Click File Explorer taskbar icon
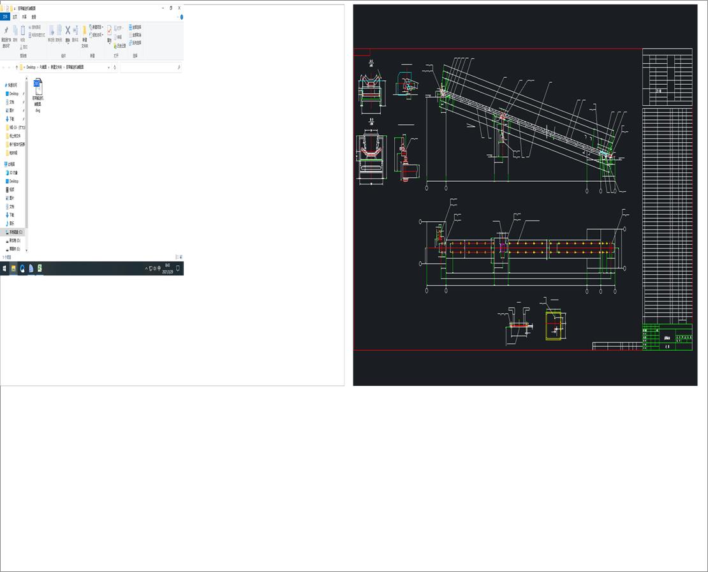Screen dimensions: 708x572 [13, 268]
